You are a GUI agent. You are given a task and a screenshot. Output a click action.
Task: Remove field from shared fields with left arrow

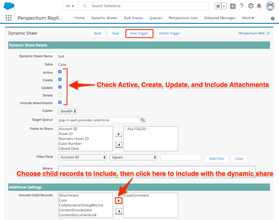pyautogui.click(x=119, y=145)
